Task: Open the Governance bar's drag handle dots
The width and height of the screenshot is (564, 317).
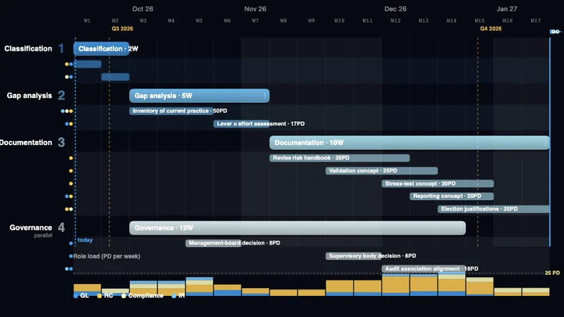Action: point(461,228)
